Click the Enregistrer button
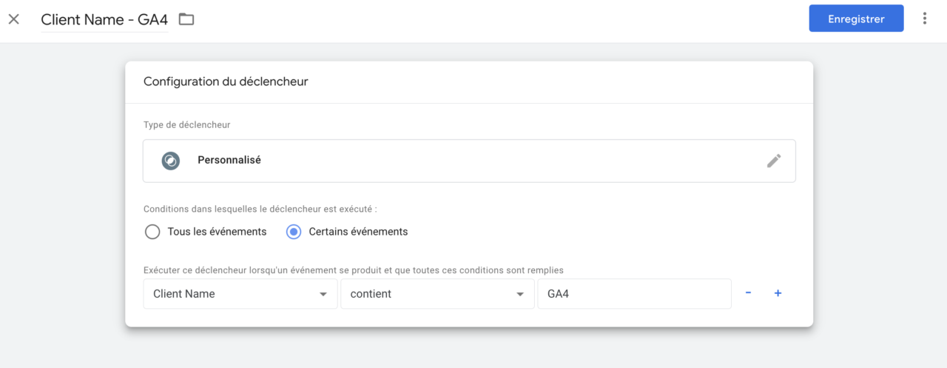Screen dimensions: 947x368 point(856,19)
